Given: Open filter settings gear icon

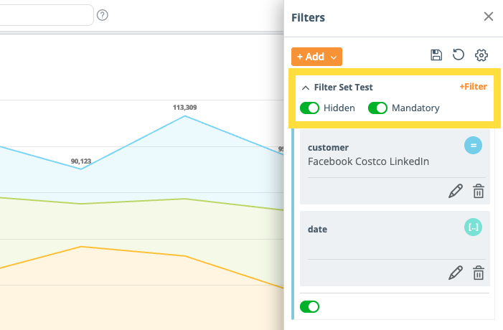Looking at the screenshot, I should pyautogui.click(x=481, y=55).
